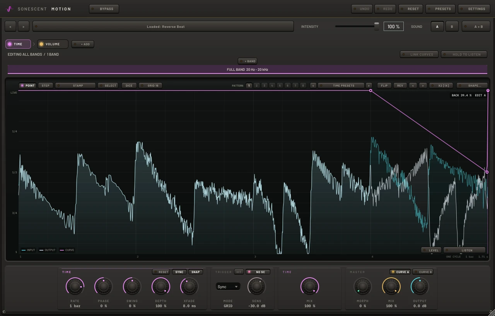
Task: Select the curve point at the 1/2 level
Action: tap(487, 172)
